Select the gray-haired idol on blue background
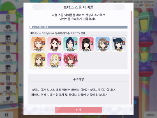The image size is (157, 118). pyautogui.click(x=103, y=44)
